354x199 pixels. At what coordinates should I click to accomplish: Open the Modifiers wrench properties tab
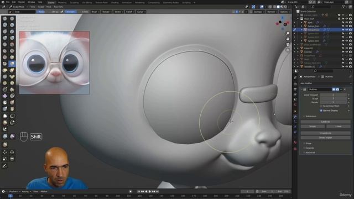[295, 117]
